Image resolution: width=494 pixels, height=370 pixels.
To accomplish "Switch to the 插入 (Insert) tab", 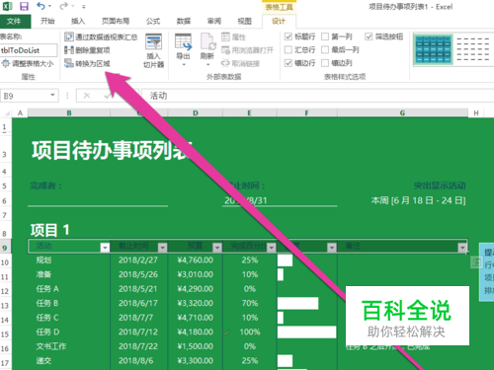I will 78,22.
